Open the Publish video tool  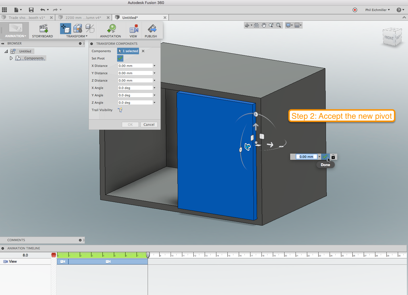pyautogui.click(x=151, y=31)
